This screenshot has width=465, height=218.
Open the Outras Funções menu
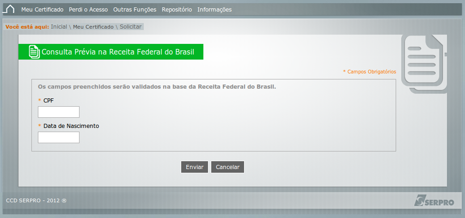click(135, 10)
